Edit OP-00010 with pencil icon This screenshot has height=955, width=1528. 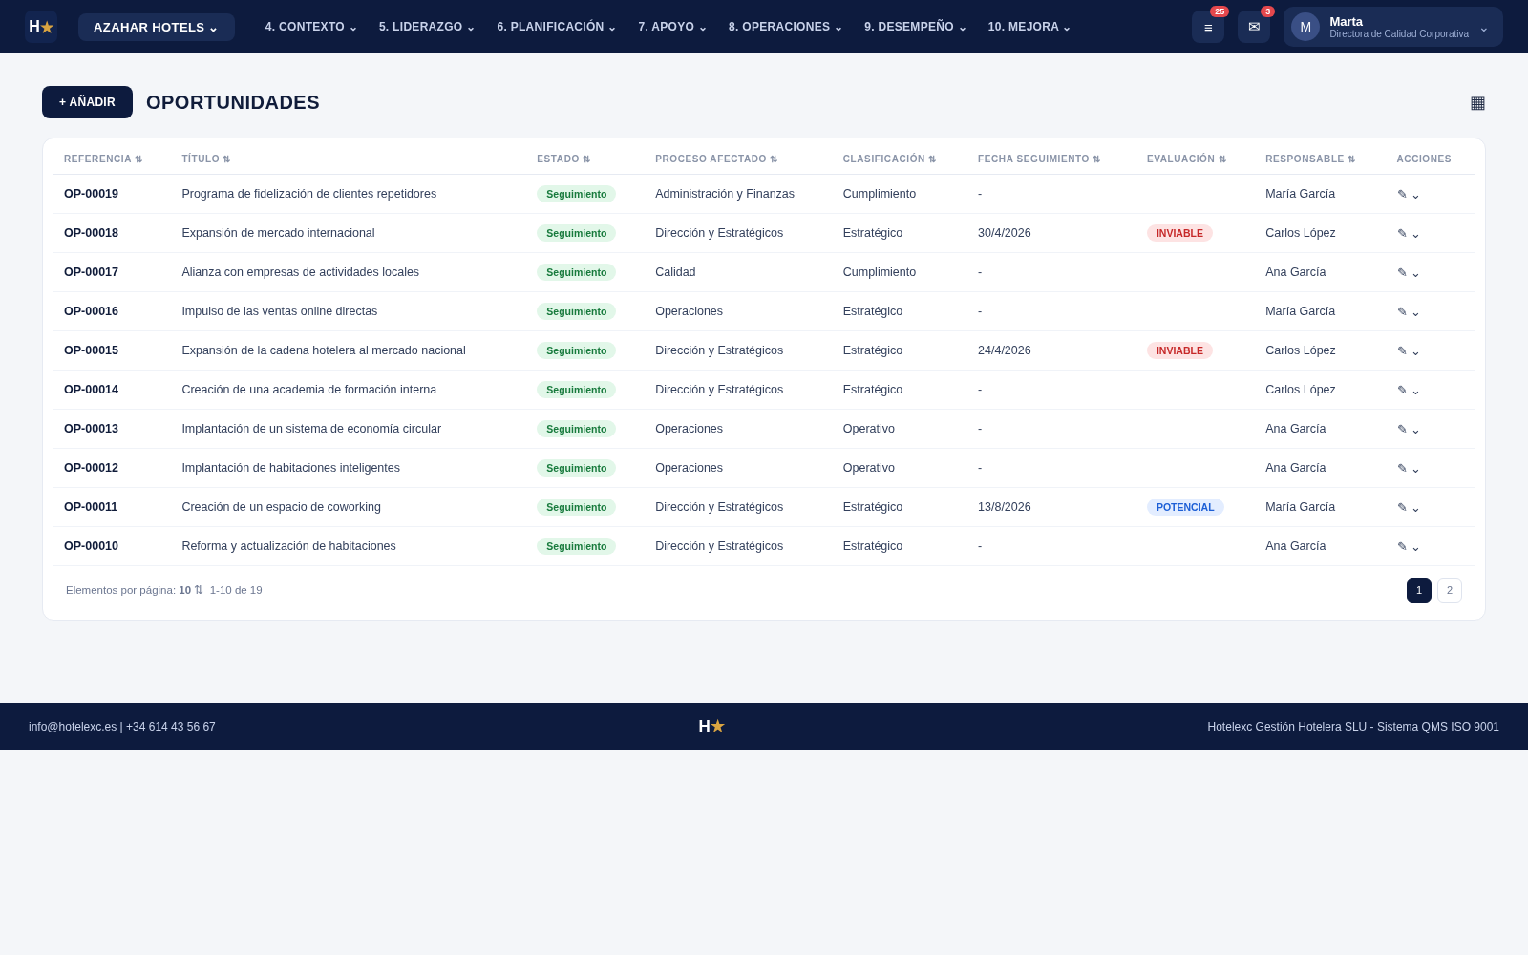1402,547
